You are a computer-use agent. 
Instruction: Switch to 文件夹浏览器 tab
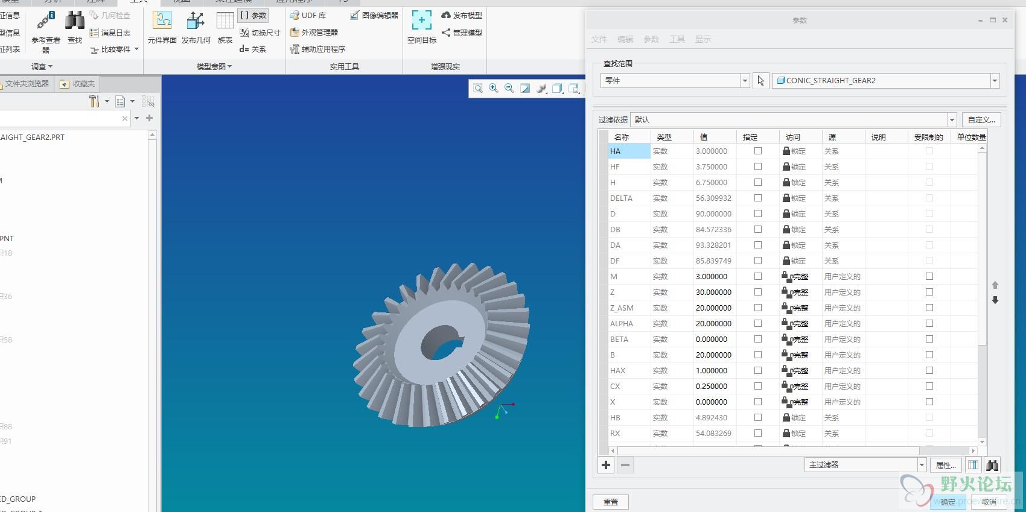(x=27, y=84)
